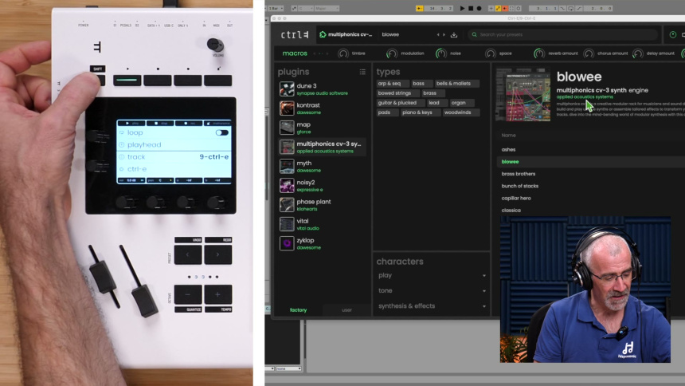The width and height of the screenshot is (685, 386).
Task: Open the key C dropdown
Action: pyautogui.click(x=306, y=8)
